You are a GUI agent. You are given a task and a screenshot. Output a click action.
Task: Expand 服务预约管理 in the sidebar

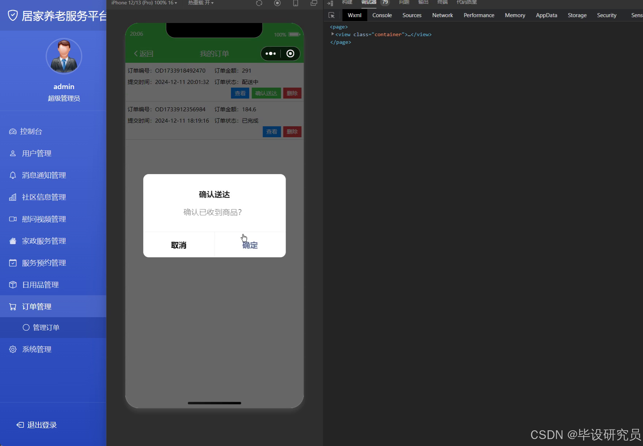(53, 263)
